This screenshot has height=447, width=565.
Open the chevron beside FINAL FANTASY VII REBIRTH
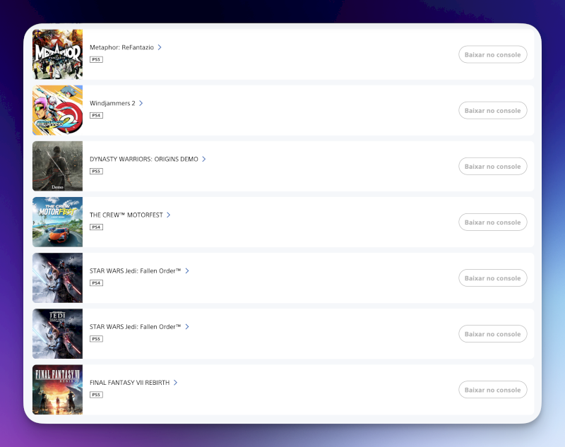(x=175, y=382)
